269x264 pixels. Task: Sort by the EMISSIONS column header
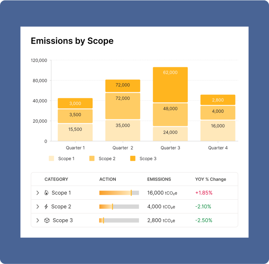[x=159, y=179]
